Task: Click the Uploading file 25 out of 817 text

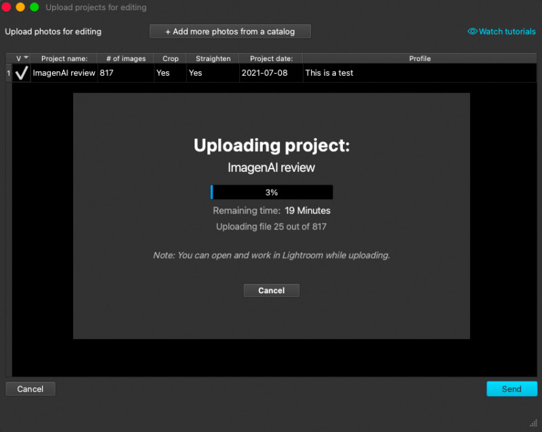Action: click(272, 226)
